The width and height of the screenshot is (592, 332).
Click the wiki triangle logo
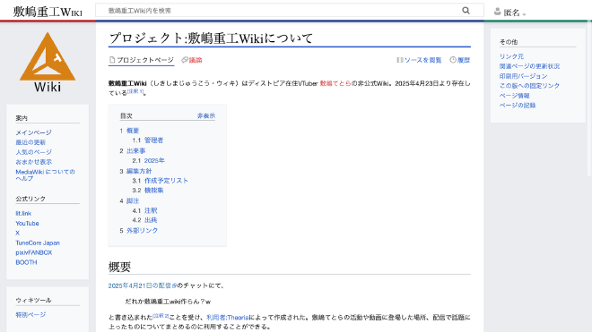(48, 62)
